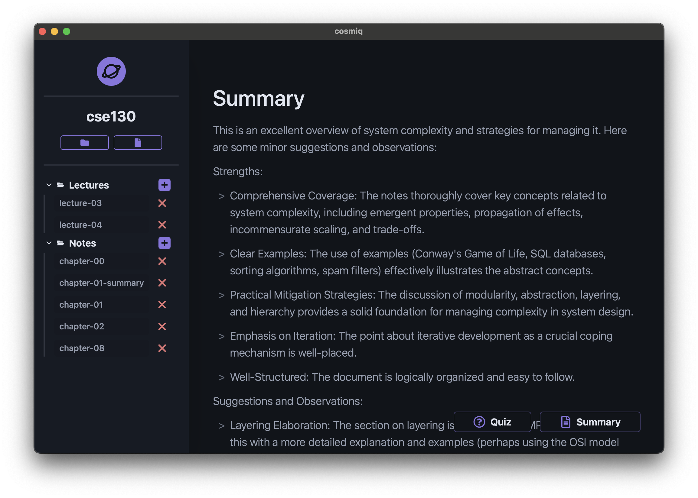
Task: Add item to Notes with plus icon
Action: pos(164,243)
